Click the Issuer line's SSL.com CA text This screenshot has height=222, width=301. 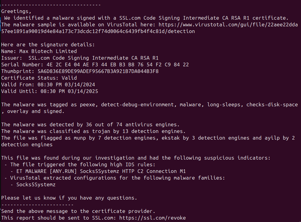[93, 58]
